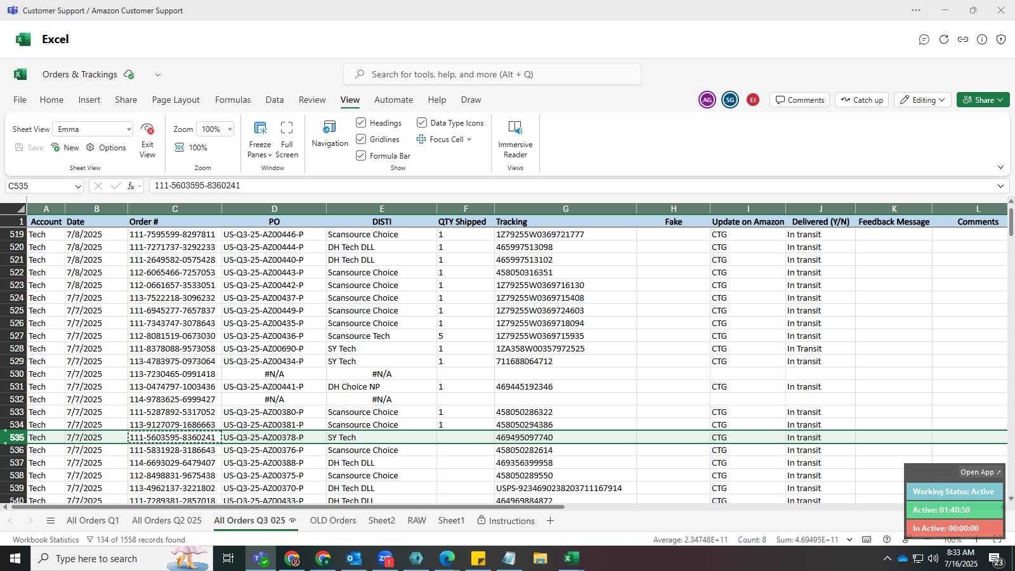Open Outlook from the taskbar
The width and height of the screenshot is (1015, 571).
(353, 558)
